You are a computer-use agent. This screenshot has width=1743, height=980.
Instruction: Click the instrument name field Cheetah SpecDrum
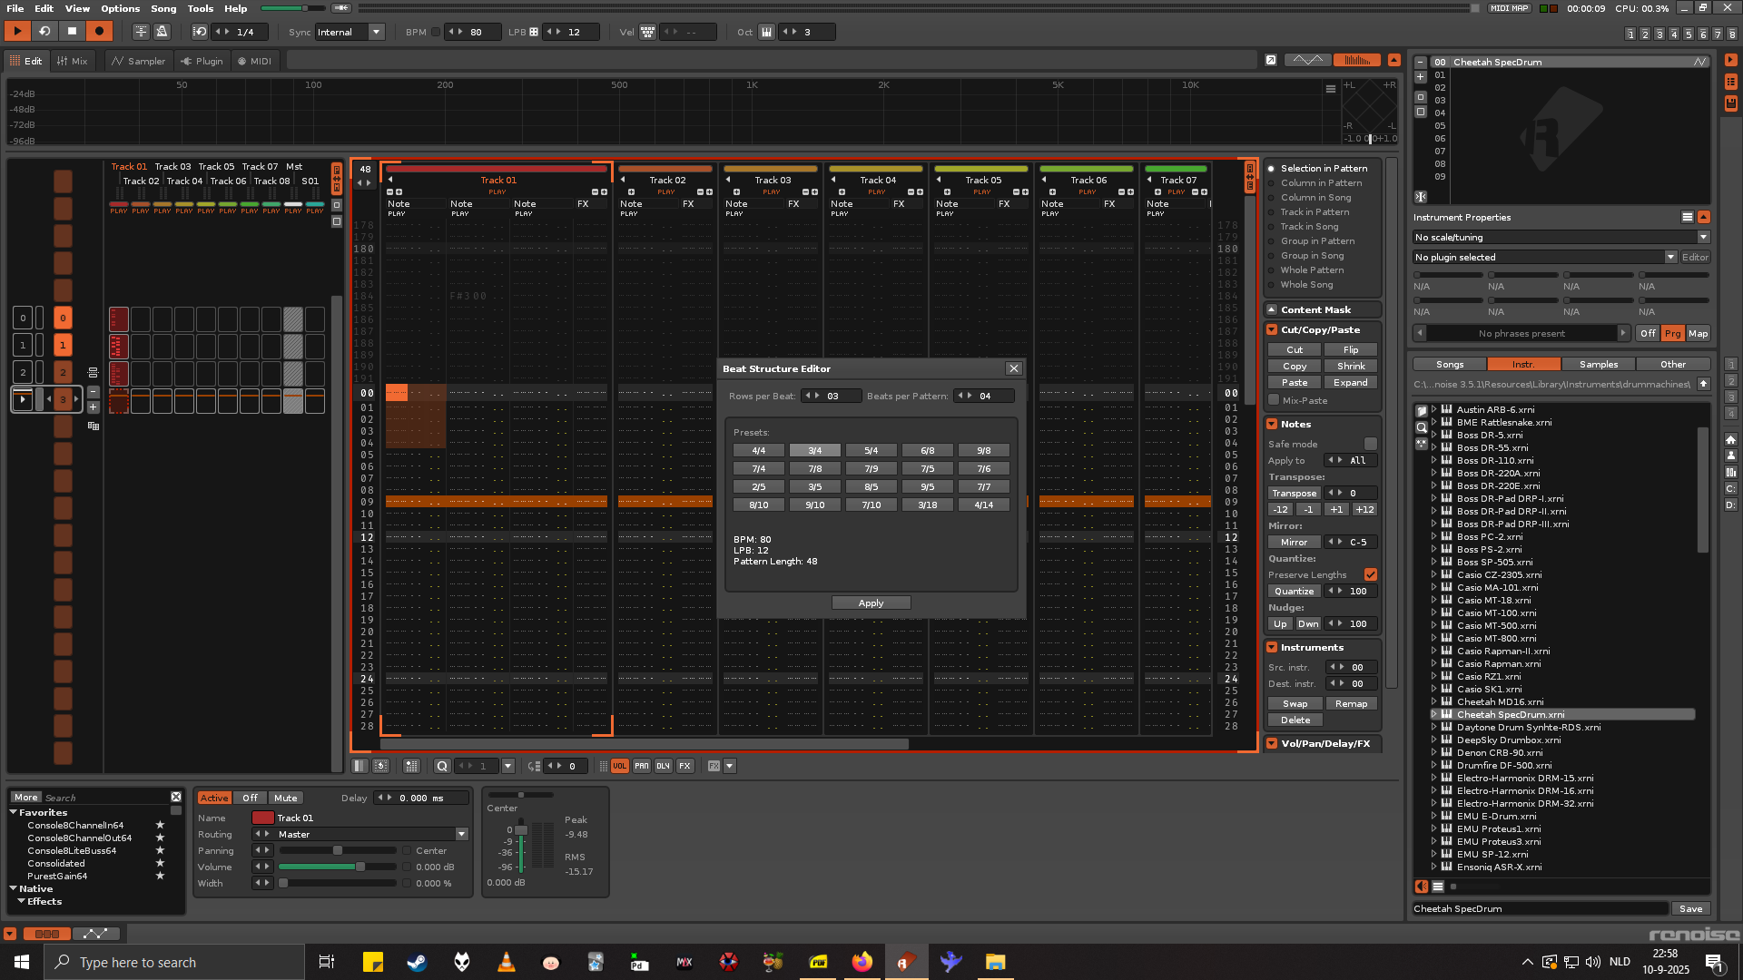coord(1540,909)
